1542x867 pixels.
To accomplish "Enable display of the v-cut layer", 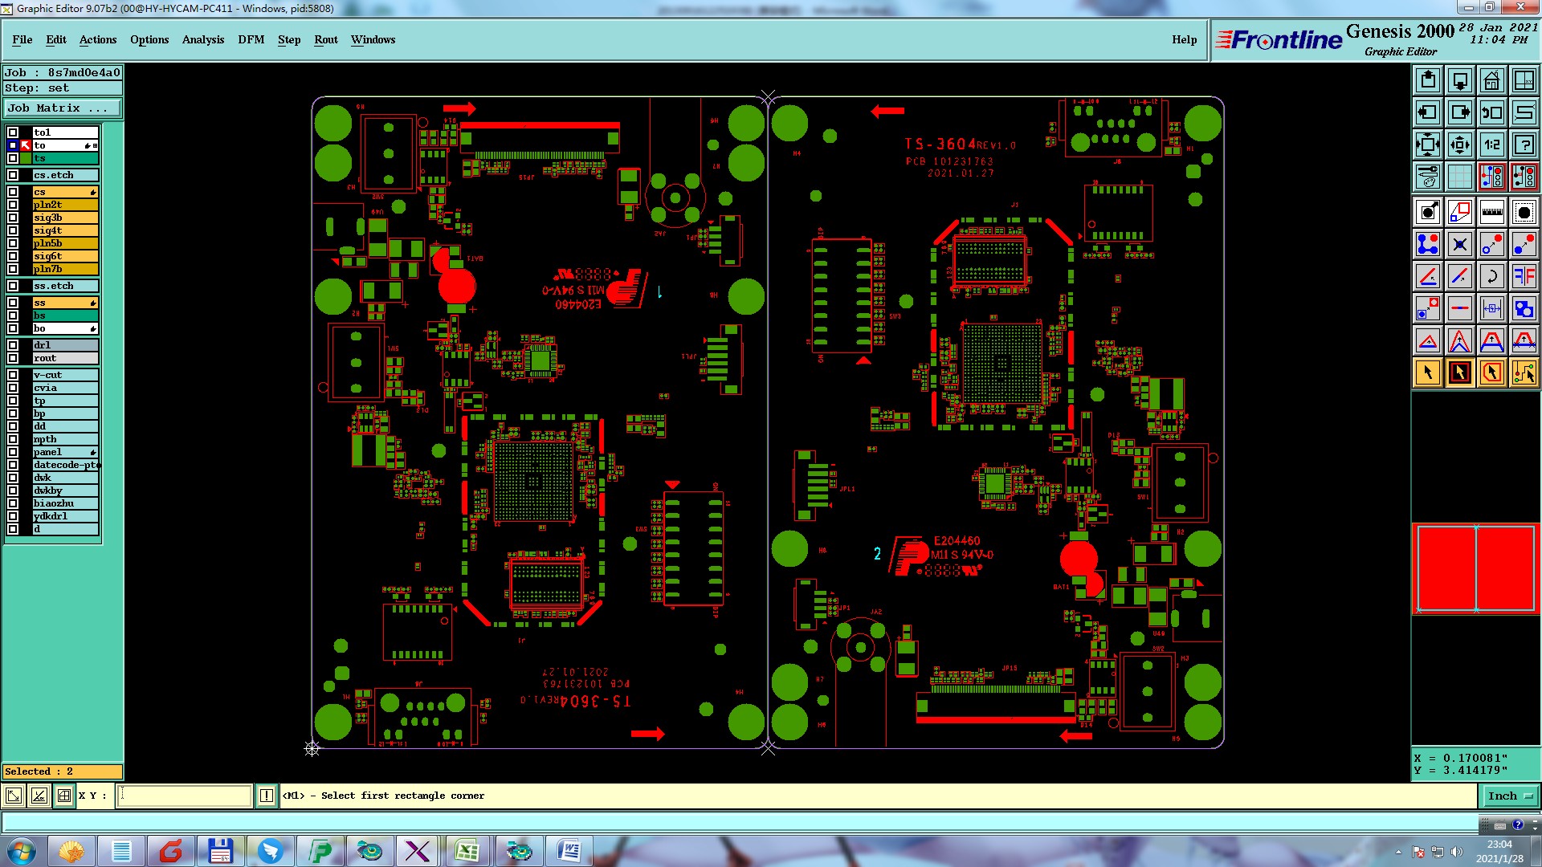I will point(13,375).
